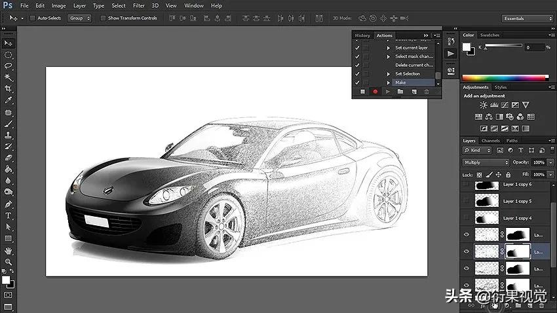Expand the Set Selection action step
The height and width of the screenshot is (313, 557).
coord(388,74)
